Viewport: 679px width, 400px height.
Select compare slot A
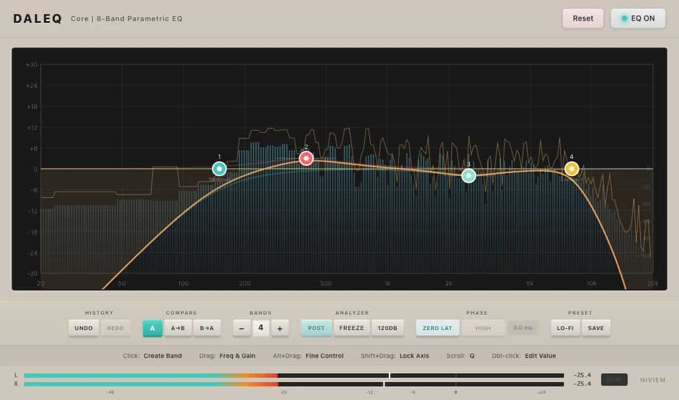click(x=153, y=328)
